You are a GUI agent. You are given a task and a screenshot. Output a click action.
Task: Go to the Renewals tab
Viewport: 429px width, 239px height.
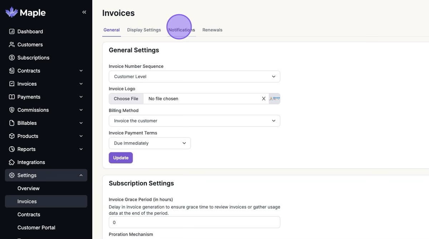coord(212,30)
